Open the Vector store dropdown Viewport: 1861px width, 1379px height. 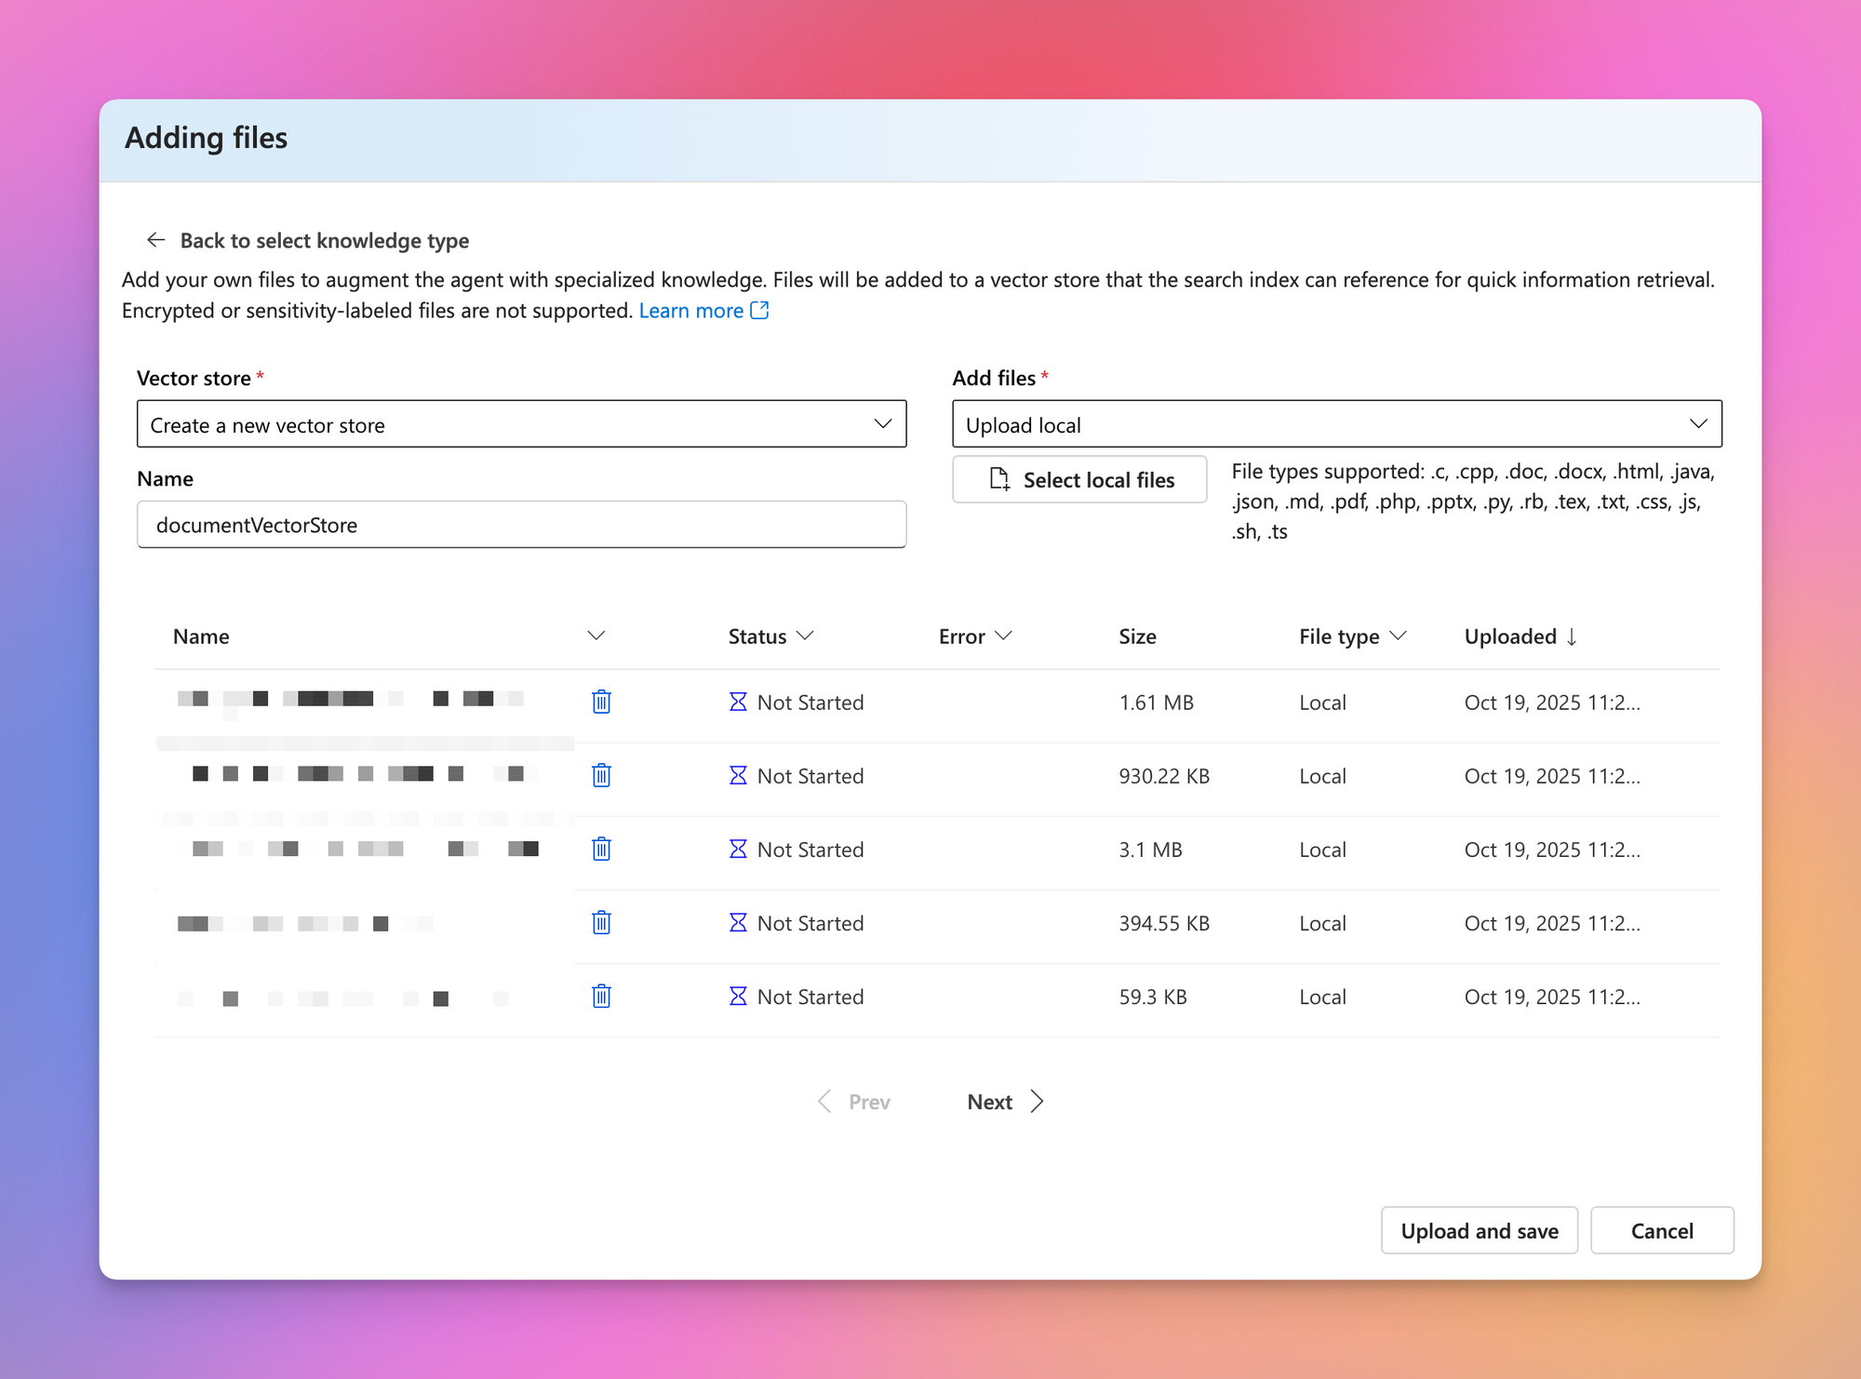click(521, 424)
